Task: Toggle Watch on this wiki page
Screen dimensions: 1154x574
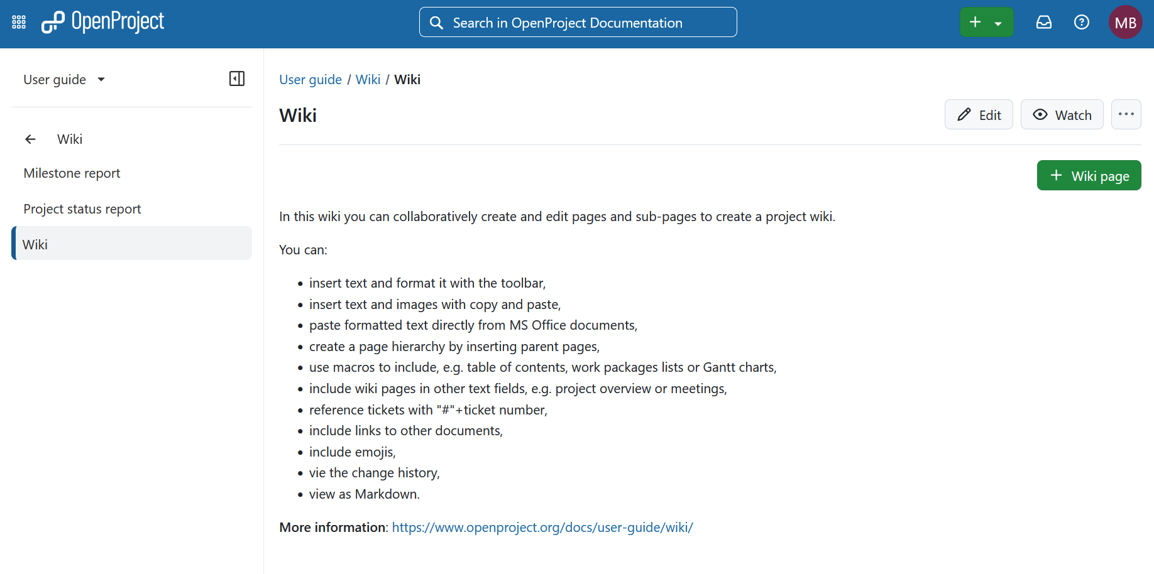Action: click(1062, 115)
